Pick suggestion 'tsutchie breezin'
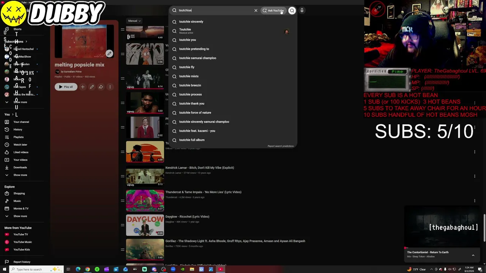 [x=232, y=85]
